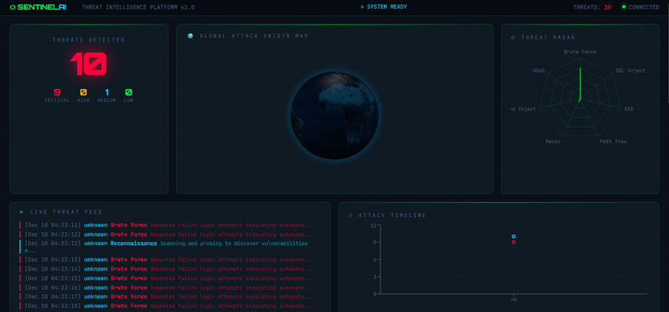Select the Critical count 9
Screen dimensions: 669x312
click(x=57, y=92)
